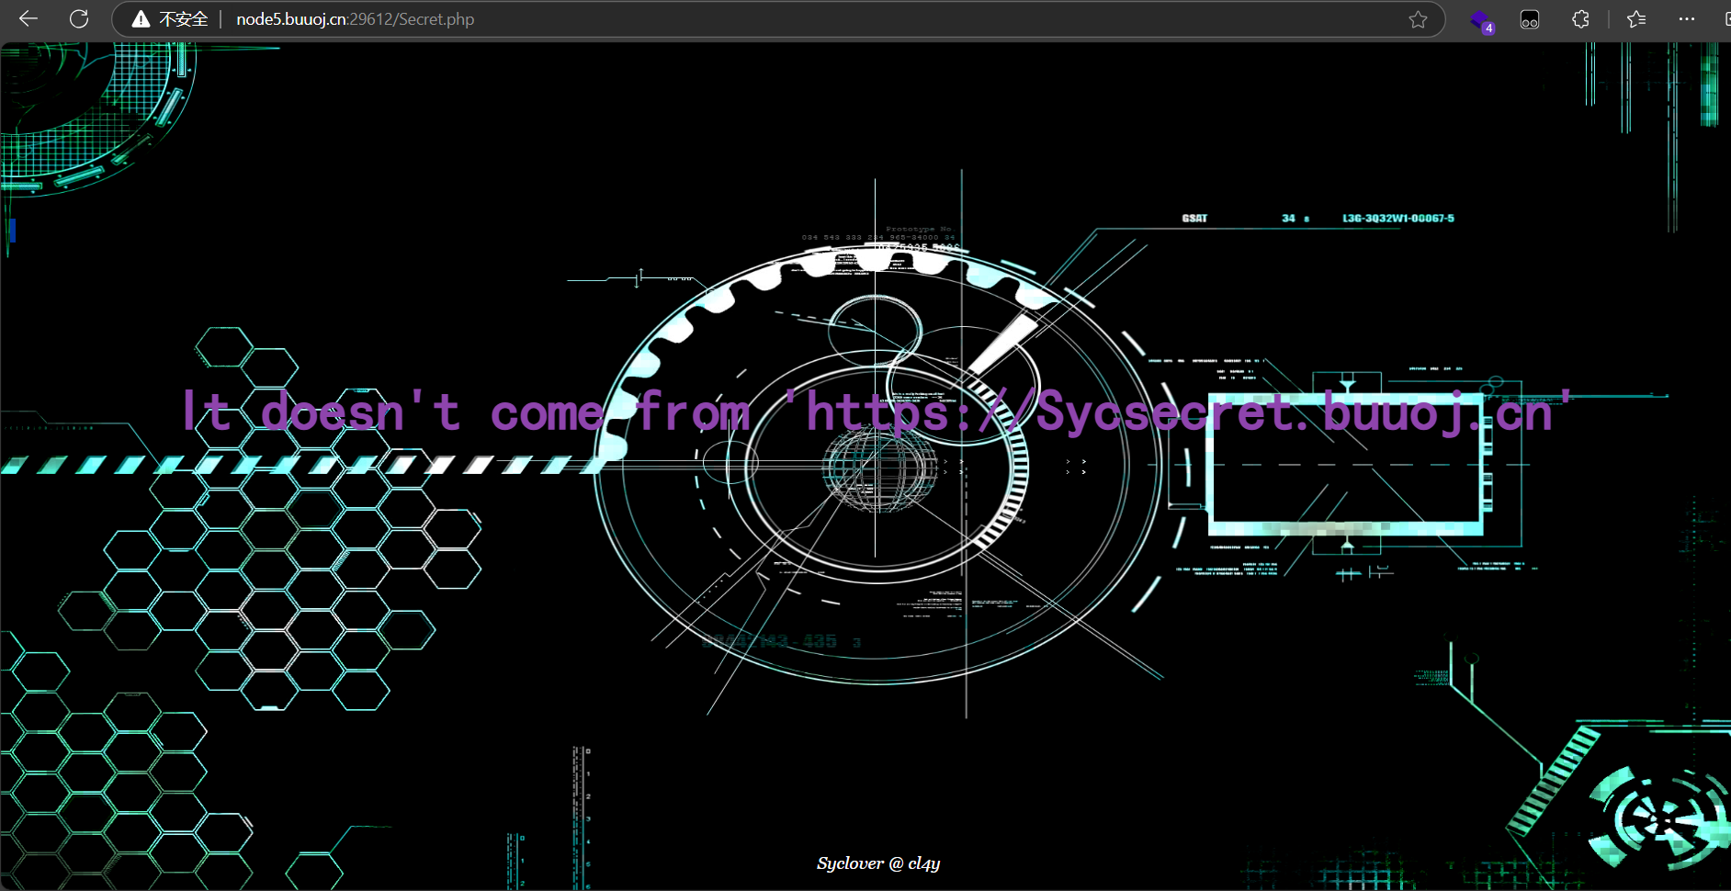Open Settings and more ellipsis menu
The width and height of the screenshot is (1731, 891).
coord(1687,19)
